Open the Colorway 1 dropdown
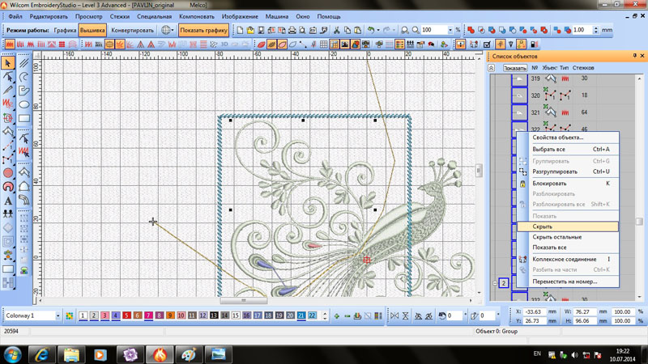The width and height of the screenshot is (648, 364). coord(58,315)
